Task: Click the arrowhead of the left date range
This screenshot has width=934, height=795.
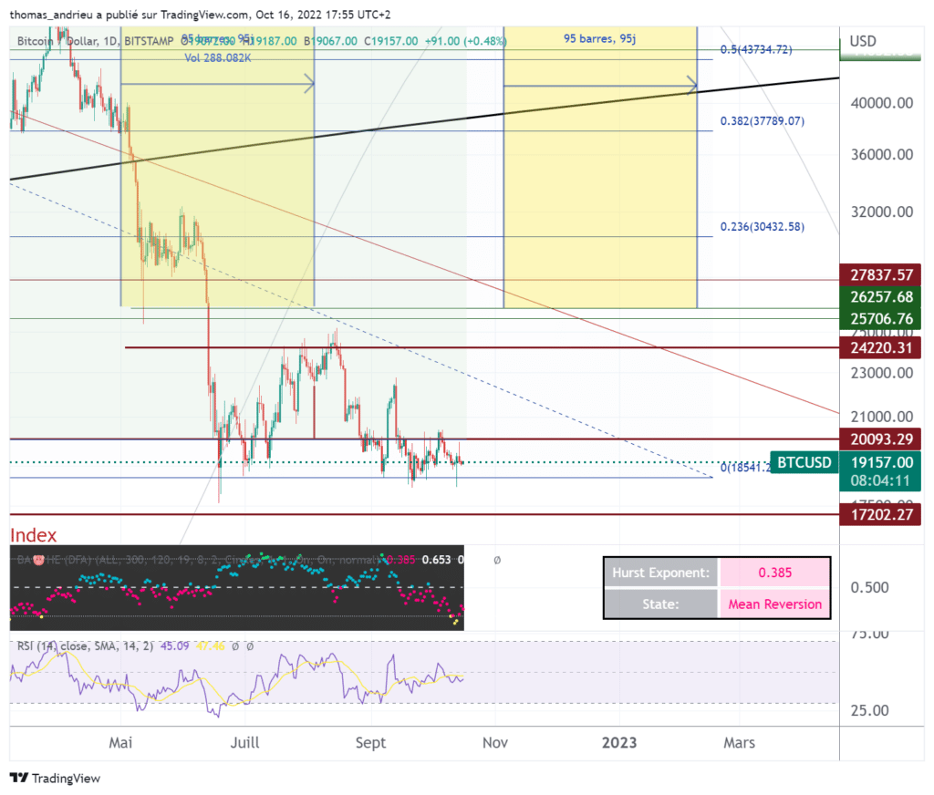Action: tap(309, 85)
